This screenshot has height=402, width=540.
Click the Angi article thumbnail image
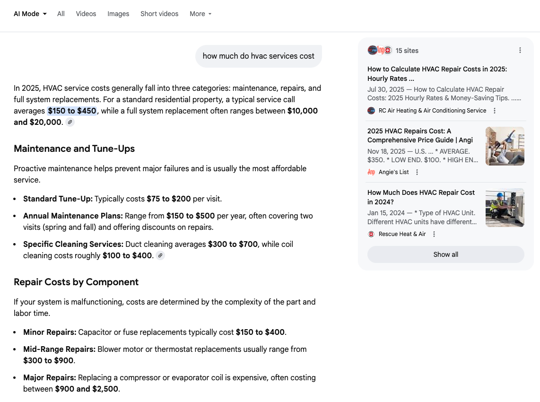[505, 146]
